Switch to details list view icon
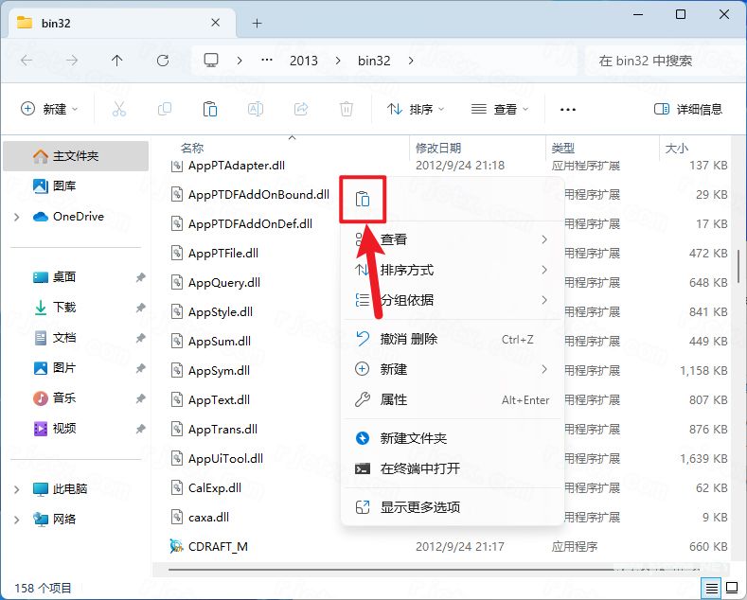This screenshot has height=600, width=747. (x=712, y=589)
